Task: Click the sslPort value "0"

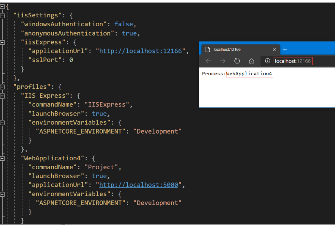Action: pyautogui.click(x=71, y=60)
